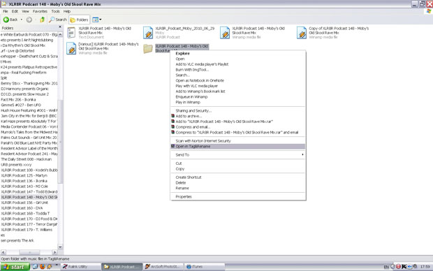Launch Firefox from quick launch
This screenshot has width=433, height=271.
click(42, 267)
